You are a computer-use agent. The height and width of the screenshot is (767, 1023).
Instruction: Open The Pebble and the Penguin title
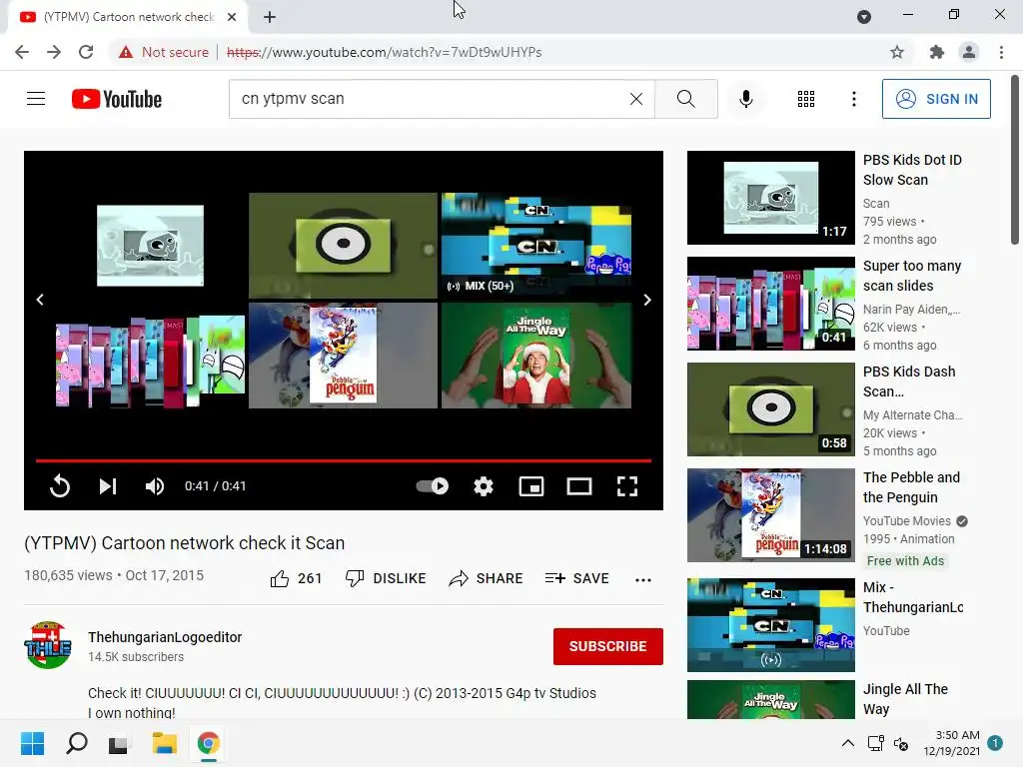911,487
